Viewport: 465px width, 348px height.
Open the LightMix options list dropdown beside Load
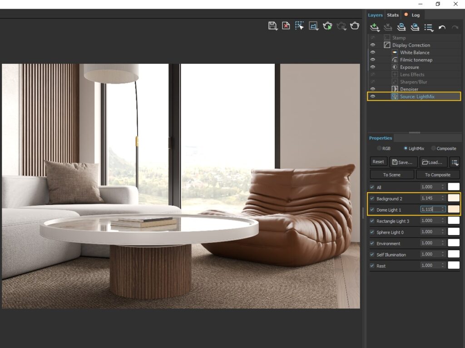click(x=455, y=162)
